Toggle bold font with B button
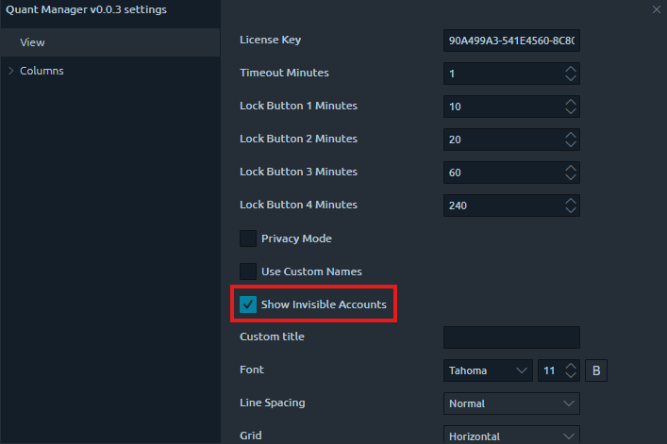Viewport: 667px width, 444px height. coord(595,370)
